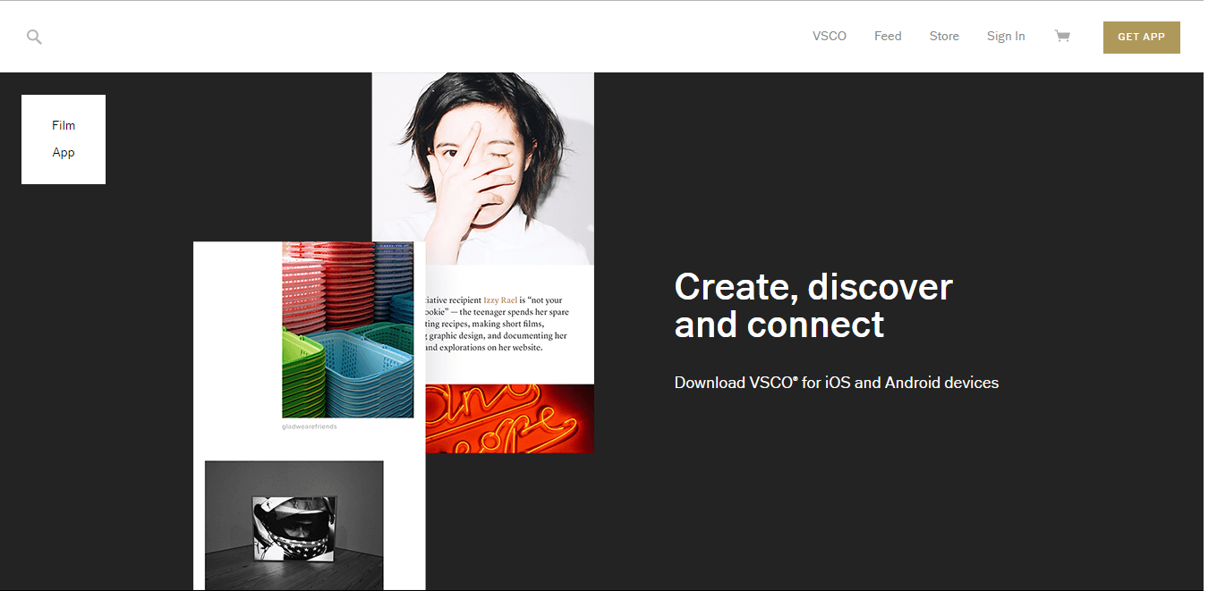
Task: Follow the Izzy Rael name link
Action: (x=500, y=300)
